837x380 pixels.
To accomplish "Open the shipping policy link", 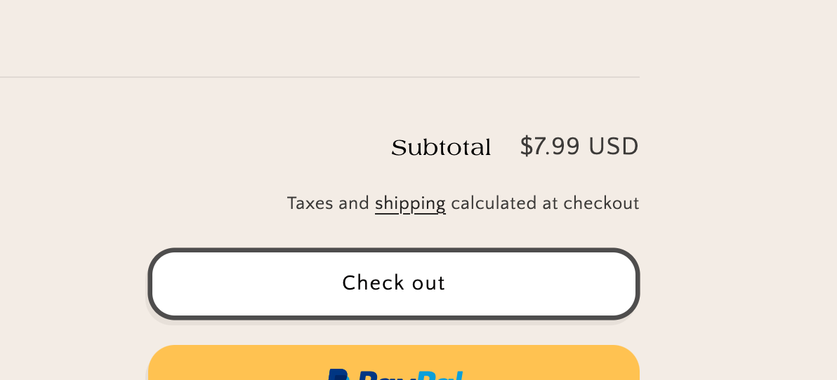I will tap(410, 204).
